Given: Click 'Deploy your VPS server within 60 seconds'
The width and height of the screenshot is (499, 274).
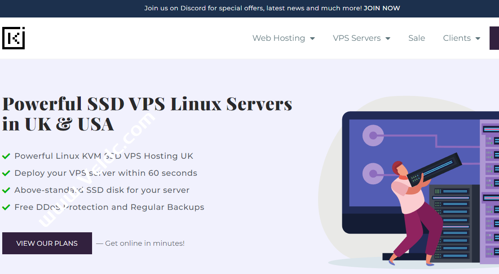Looking at the screenshot, I should [x=106, y=173].
